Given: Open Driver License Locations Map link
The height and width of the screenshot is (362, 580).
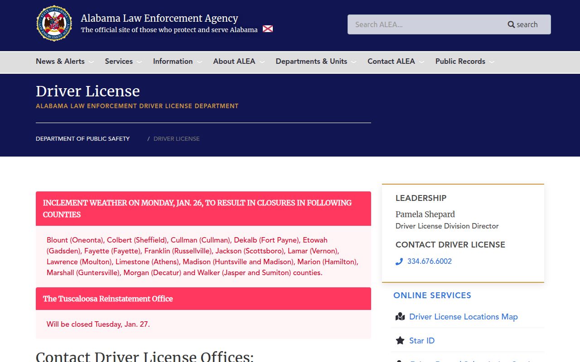Looking at the screenshot, I should (x=464, y=317).
